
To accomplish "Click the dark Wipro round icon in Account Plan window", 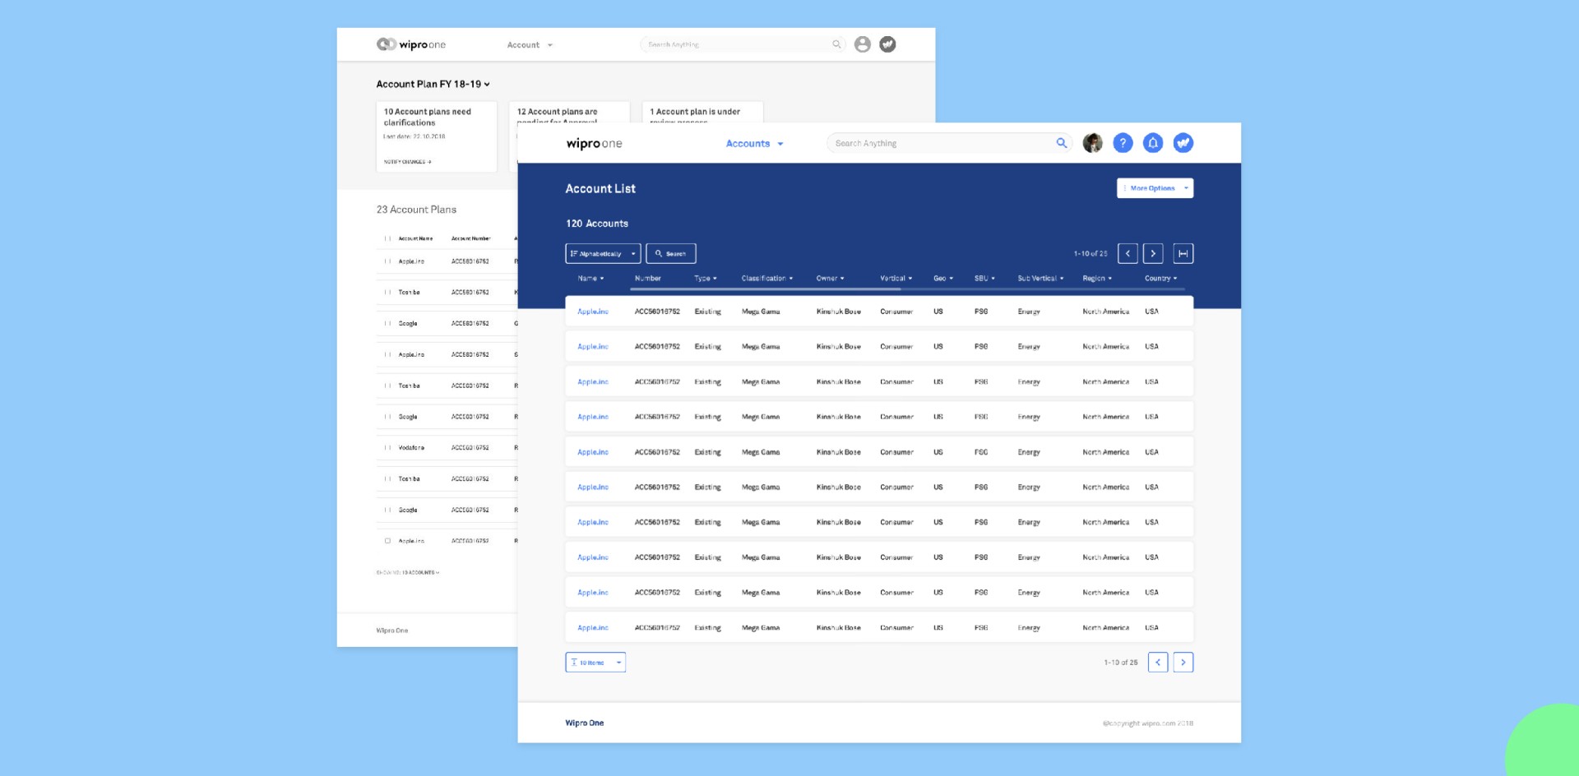I will click(887, 44).
